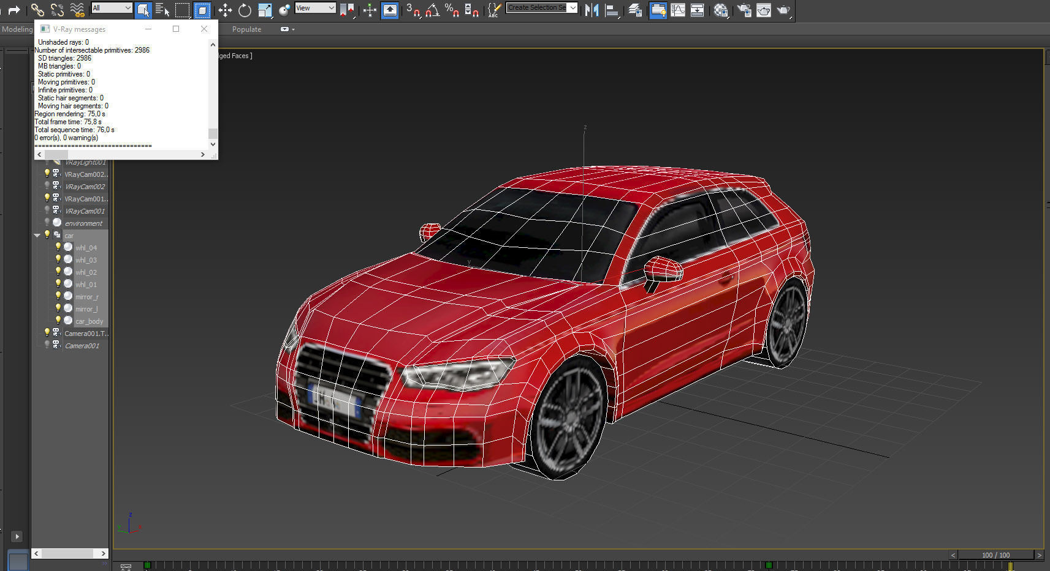Toggle Keyboard Shortcut Override
This screenshot has height=571, width=1050.
point(390,10)
